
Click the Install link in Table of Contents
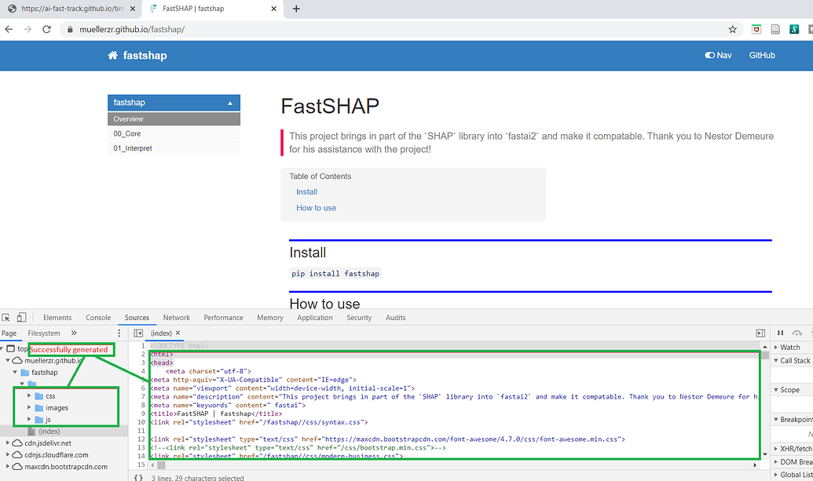tap(306, 191)
